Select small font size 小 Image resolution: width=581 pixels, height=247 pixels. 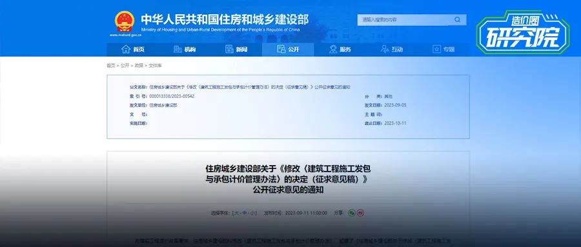252,213
